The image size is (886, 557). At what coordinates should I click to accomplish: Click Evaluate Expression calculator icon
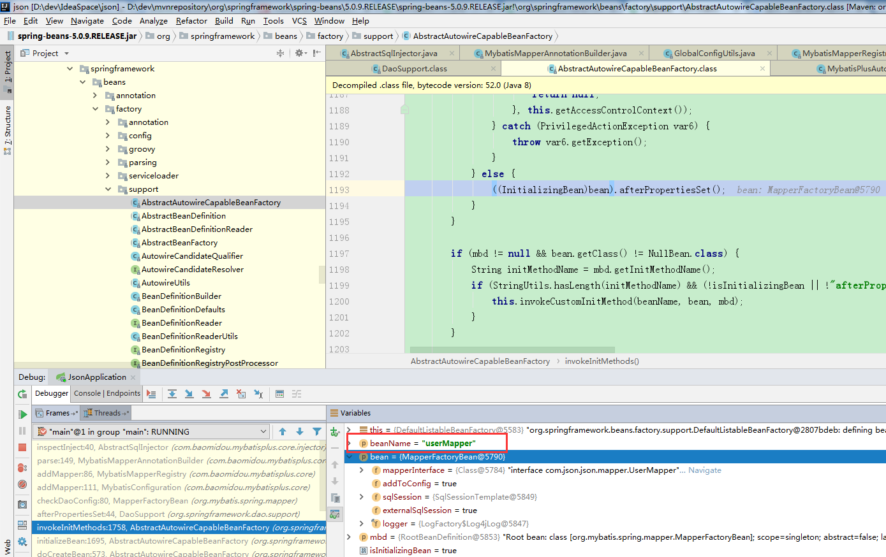point(279,394)
